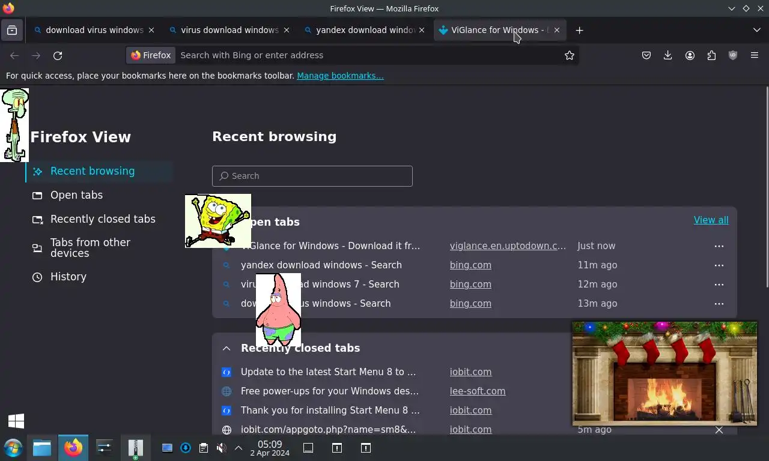The height and width of the screenshot is (461, 769).
Task: Show hidden tray icons arrow
Action: click(239, 448)
